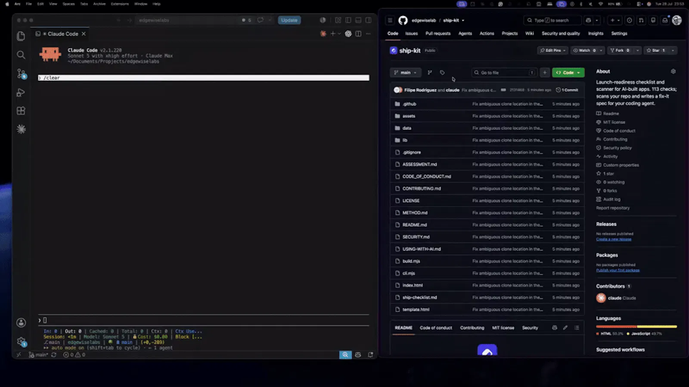Screen dimensions: 689x387
Task: Switch to the Issues tab
Action: [x=411, y=34]
